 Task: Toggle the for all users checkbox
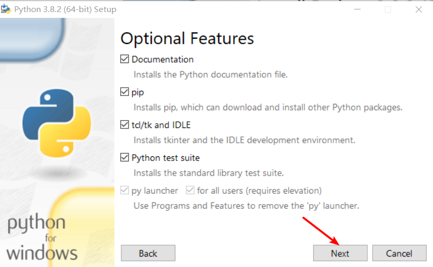(x=190, y=190)
